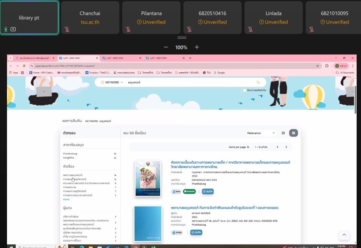Zoom in with the plus icon
This screenshot has width=361, height=248.
[x=197, y=47]
